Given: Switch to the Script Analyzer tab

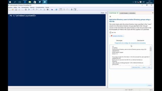Looking at the screenshot, I should pos(124,13).
